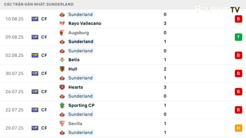Viewport: 246px width, 138px height.
Task: Select the Betis team name
Action: pos(74,60)
